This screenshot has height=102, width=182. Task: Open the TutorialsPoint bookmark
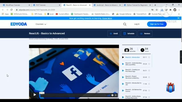140,14
